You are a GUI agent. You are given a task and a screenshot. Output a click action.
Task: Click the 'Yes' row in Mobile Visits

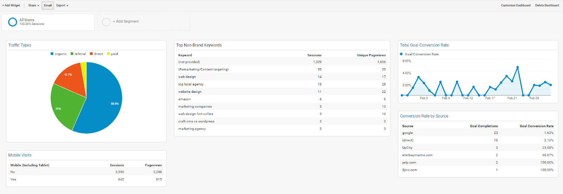pyautogui.click(x=86, y=179)
